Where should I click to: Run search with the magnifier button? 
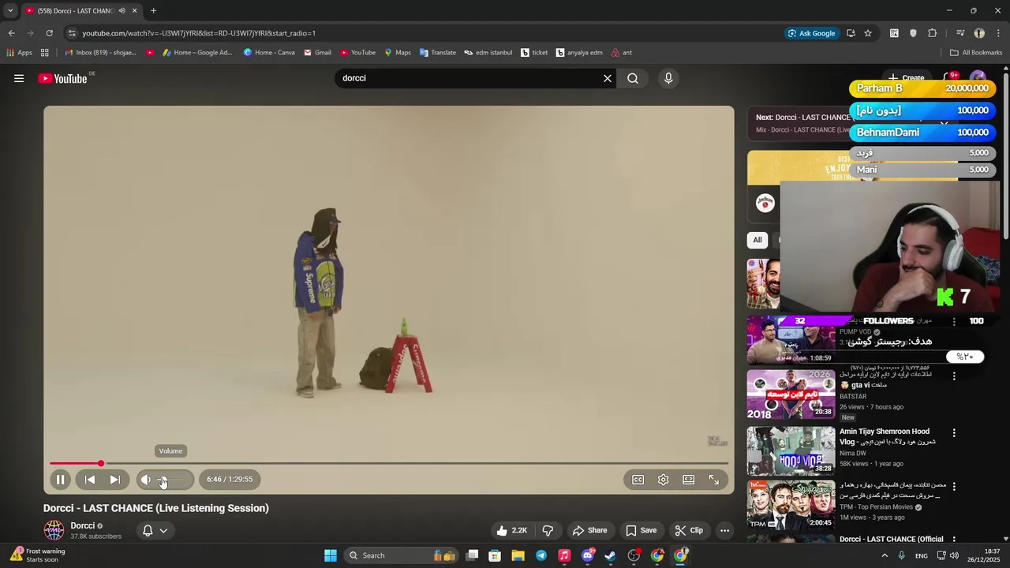tap(633, 78)
